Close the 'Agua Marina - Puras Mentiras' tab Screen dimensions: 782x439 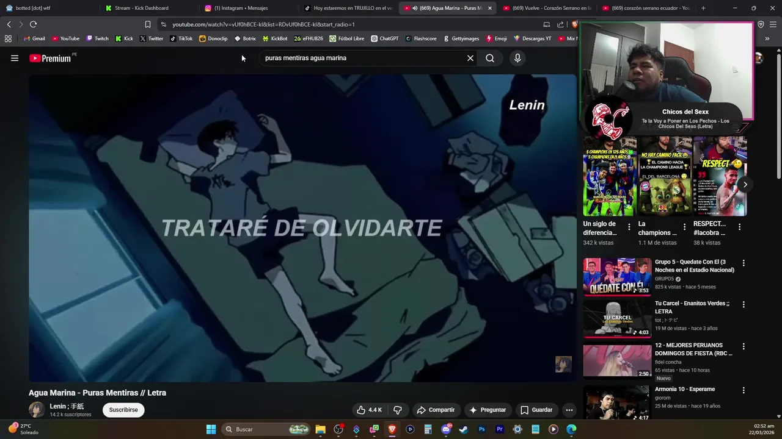[489, 8]
